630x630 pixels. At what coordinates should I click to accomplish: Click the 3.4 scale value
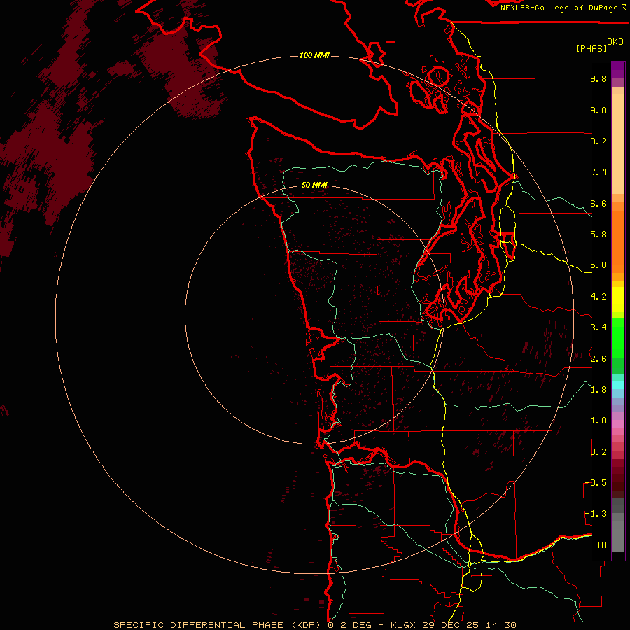(598, 328)
